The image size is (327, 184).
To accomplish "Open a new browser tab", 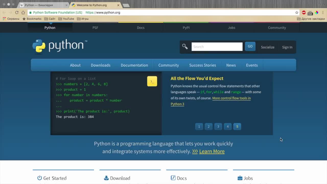I will click(126, 5).
